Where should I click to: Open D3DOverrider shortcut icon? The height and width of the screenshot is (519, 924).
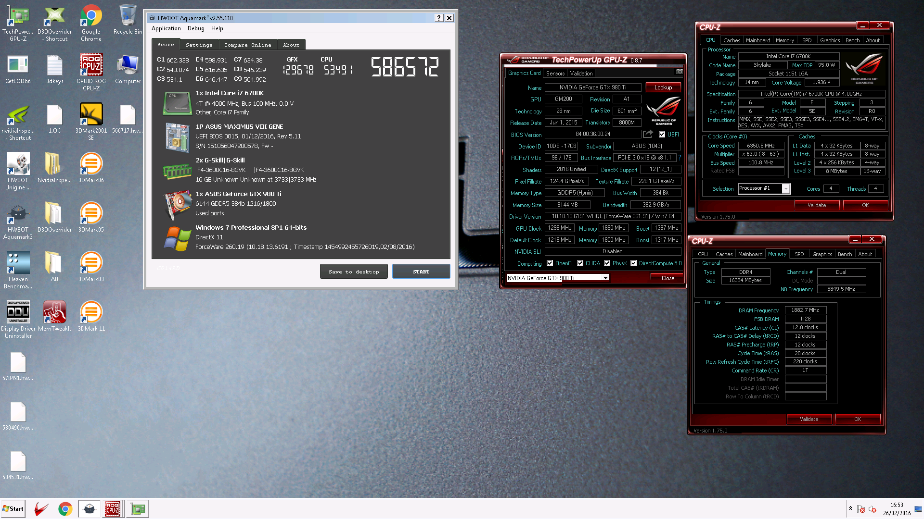54,23
